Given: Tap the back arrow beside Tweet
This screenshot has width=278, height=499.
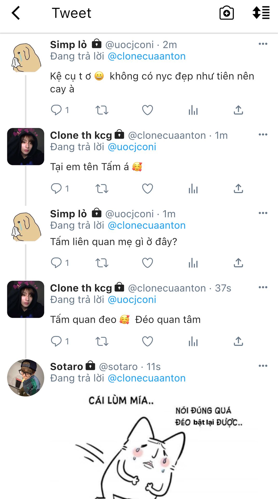Looking at the screenshot, I should coord(16,13).
